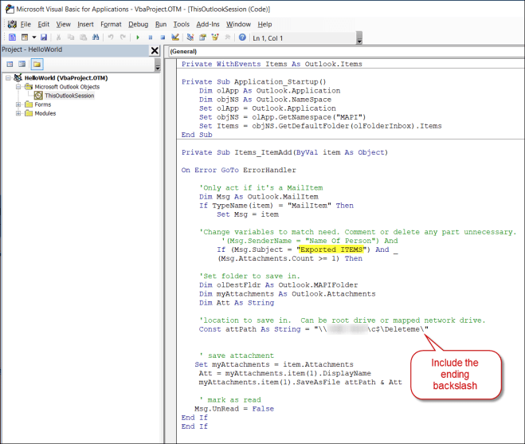Open Project Explorer from toolbar icon
The width and height of the screenshot is (525, 444).
(x=190, y=37)
